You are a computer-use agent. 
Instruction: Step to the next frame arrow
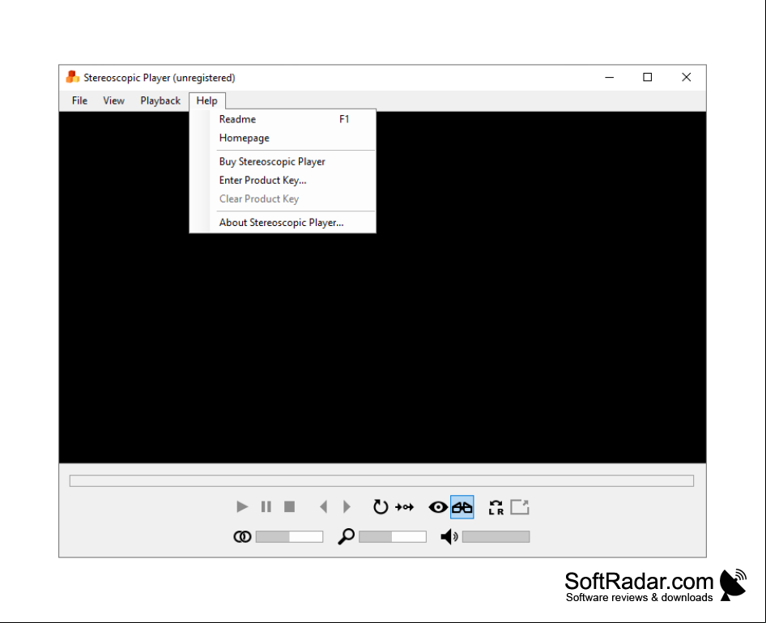[x=347, y=506]
